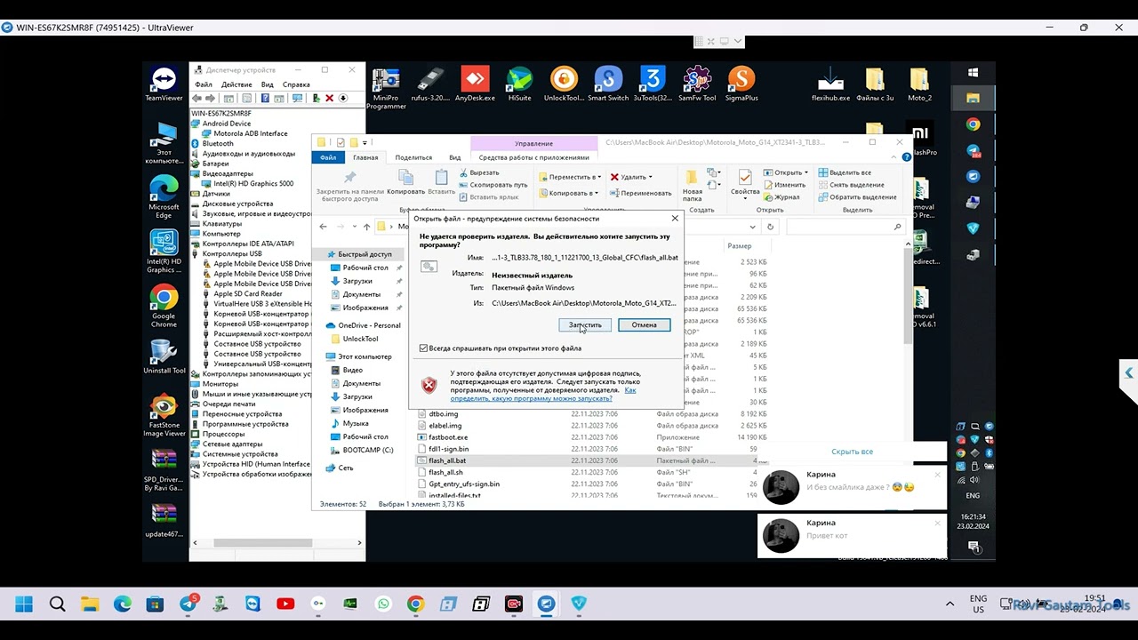Select fastboot.exe in Explorer file list
This screenshot has height=640, width=1138.
448,437
